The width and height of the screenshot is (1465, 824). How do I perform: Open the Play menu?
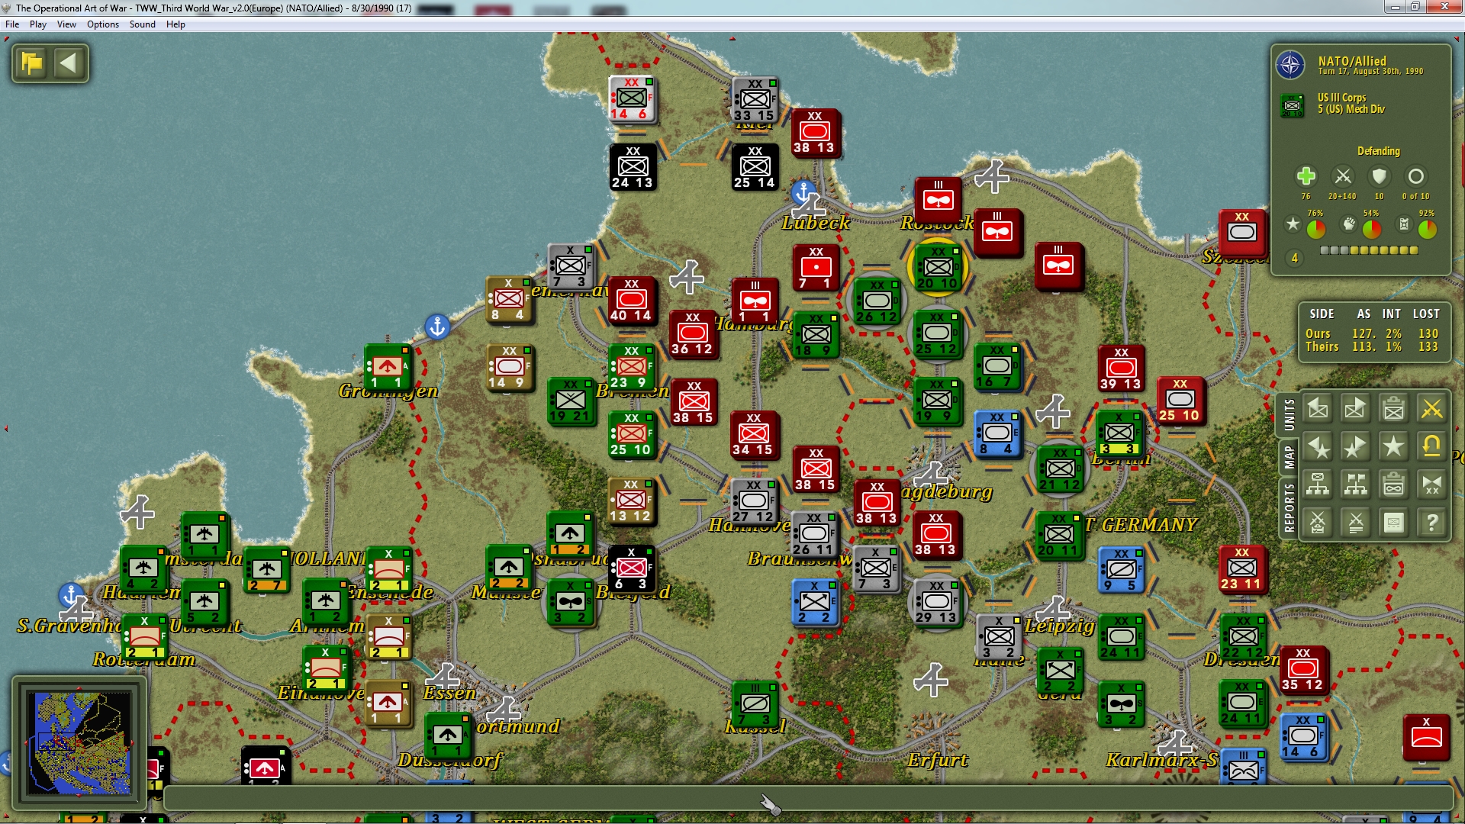38,24
